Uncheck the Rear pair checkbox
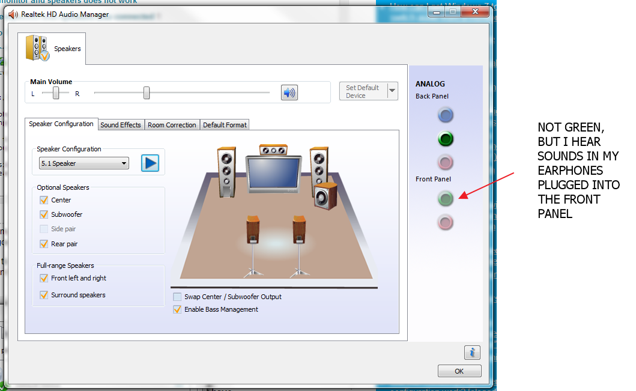This screenshot has width=636, height=391. pos(44,244)
